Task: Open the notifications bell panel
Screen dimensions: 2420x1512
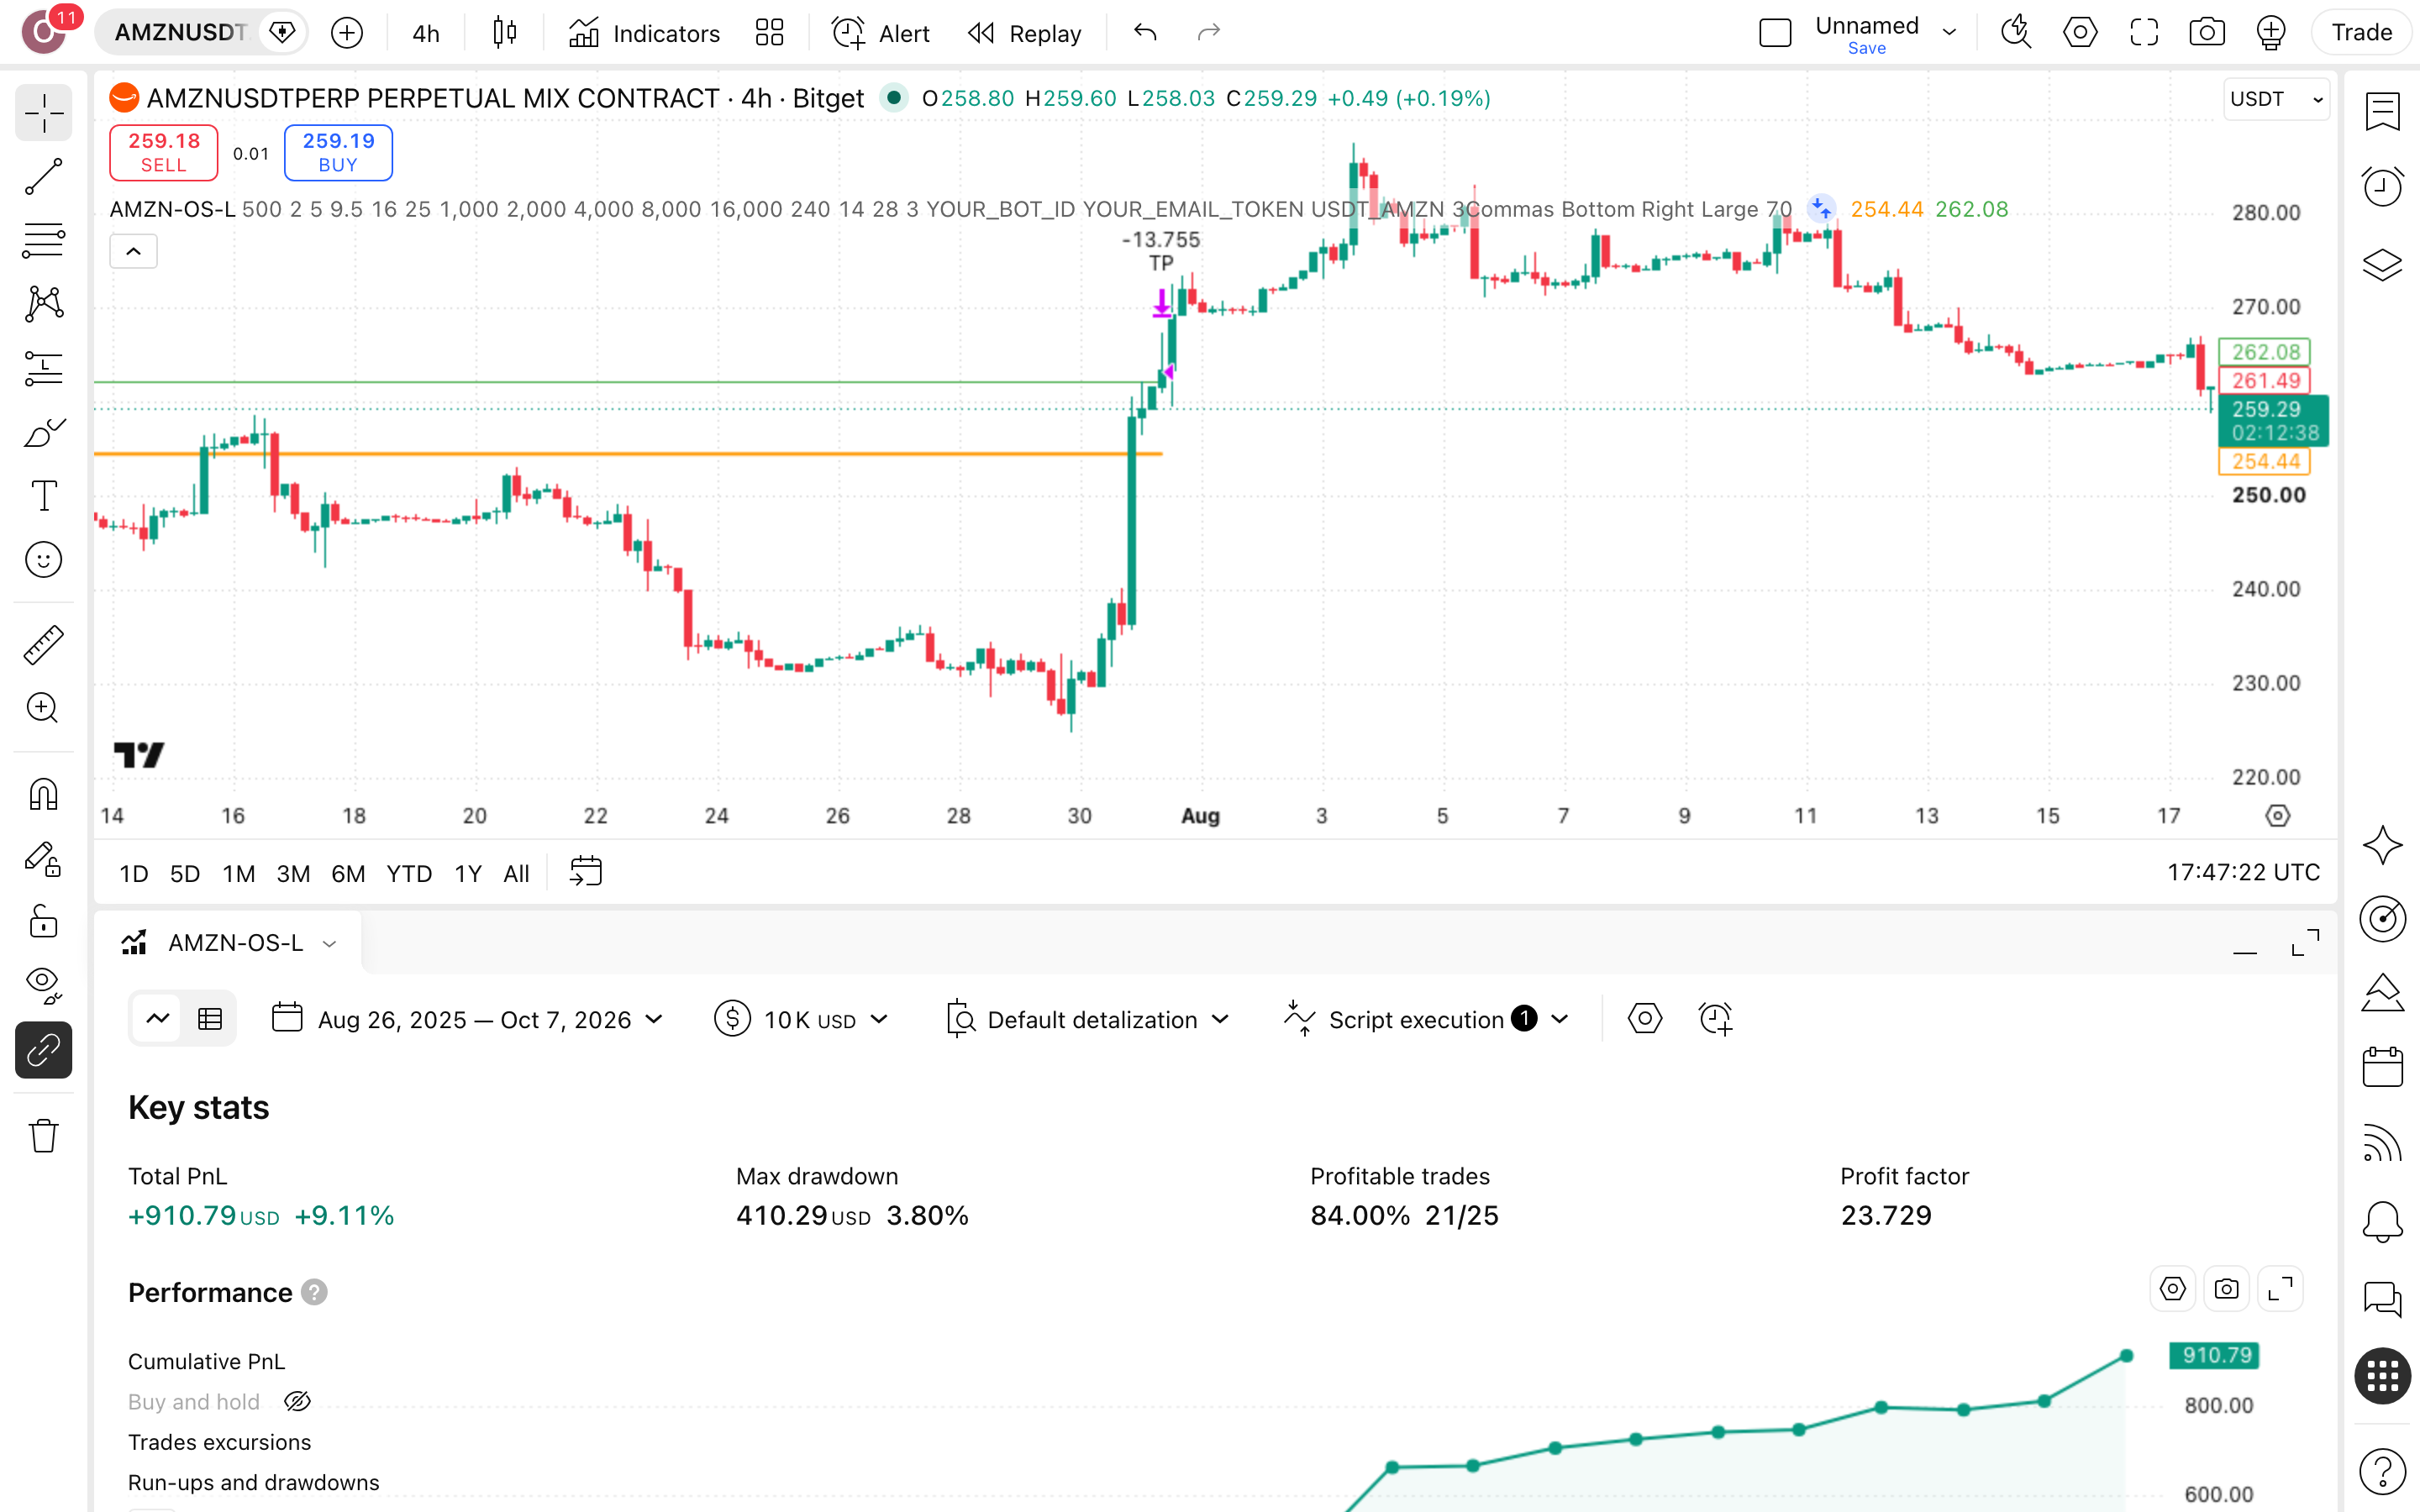Action: tap(2382, 1221)
